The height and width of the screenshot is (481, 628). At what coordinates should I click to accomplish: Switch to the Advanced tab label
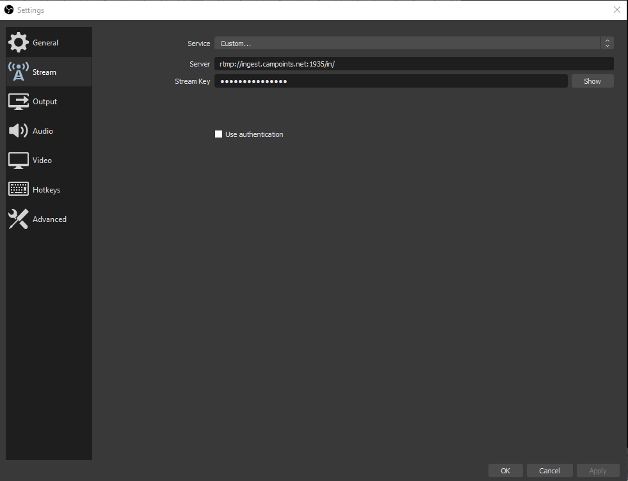49,219
